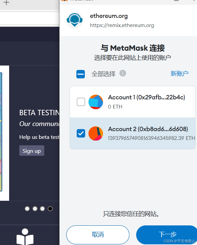Click the https://remix.ethereum.org URL text

122,25
